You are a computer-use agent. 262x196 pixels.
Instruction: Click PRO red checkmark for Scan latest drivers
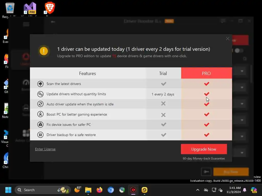click(207, 84)
